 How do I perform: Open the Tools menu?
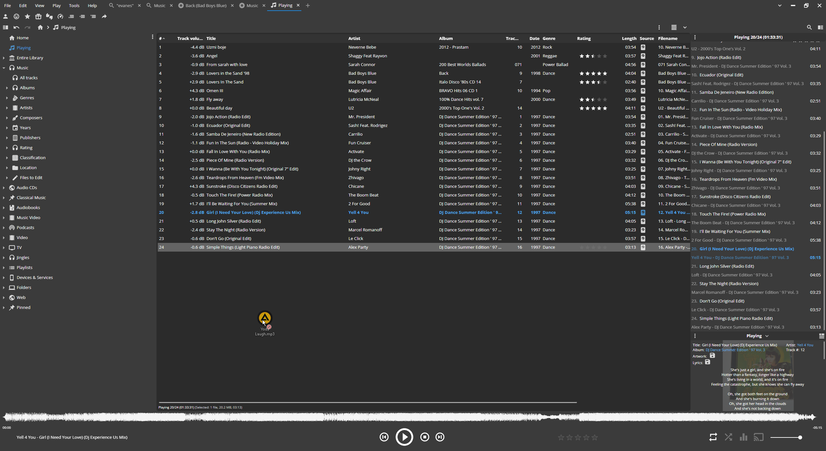click(x=74, y=5)
